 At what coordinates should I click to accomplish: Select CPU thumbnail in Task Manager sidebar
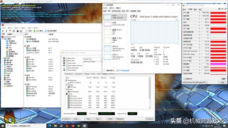108,17
